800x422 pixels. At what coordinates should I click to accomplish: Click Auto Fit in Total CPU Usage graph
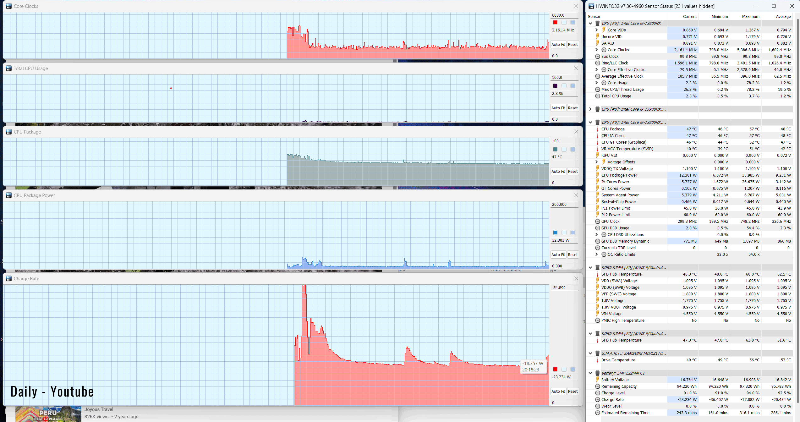pyautogui.click(x=558, y=108)
